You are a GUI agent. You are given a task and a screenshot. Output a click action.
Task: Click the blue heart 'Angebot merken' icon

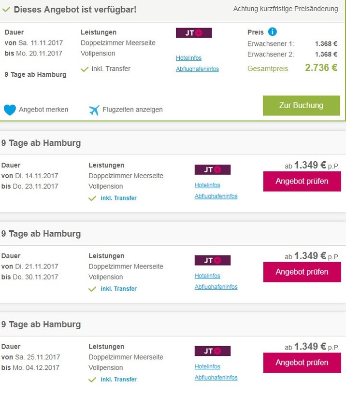point(10,110)
